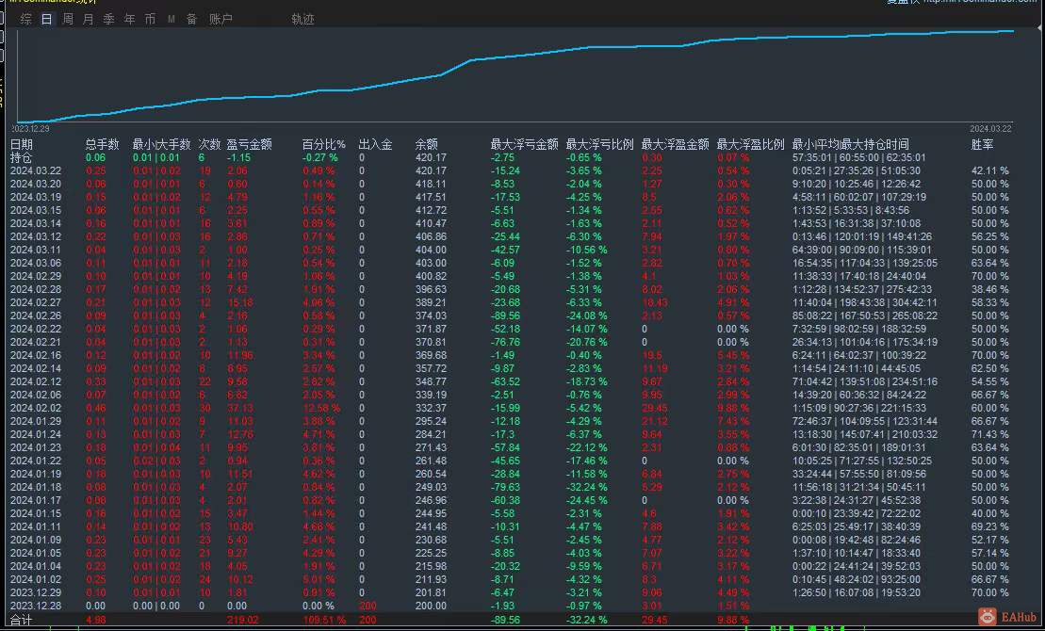The height and width of the screenshot is (631, 1045).
Task: Click the total profit 219.02 in 合计 row
Action: 242,621
